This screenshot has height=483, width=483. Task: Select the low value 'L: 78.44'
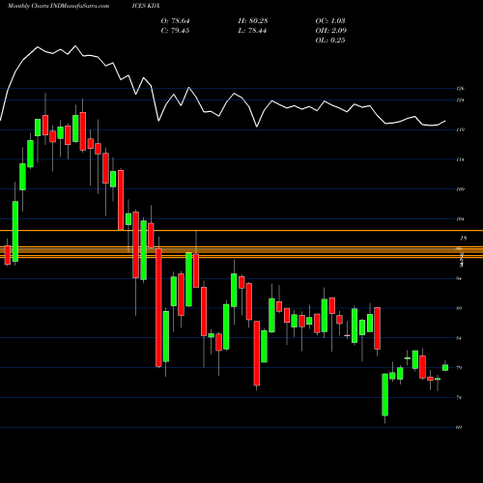252,31
